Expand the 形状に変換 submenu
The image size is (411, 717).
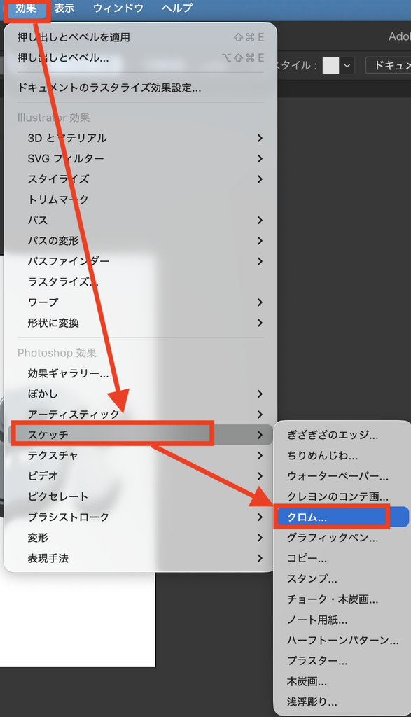(x=140, y=323)
